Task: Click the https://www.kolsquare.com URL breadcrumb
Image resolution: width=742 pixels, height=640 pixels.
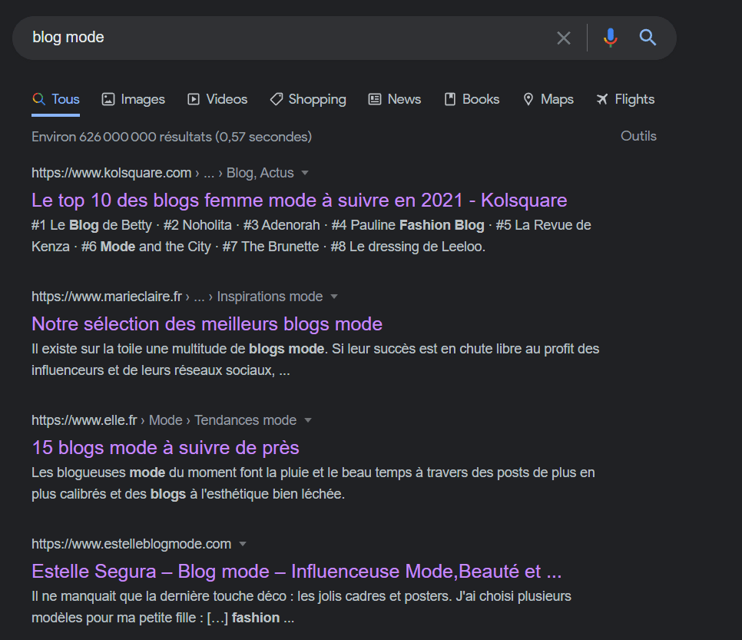Action: [111, 173]
